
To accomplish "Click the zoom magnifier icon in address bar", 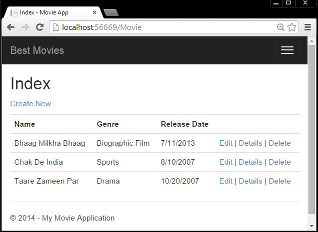I will click(281, 27).
